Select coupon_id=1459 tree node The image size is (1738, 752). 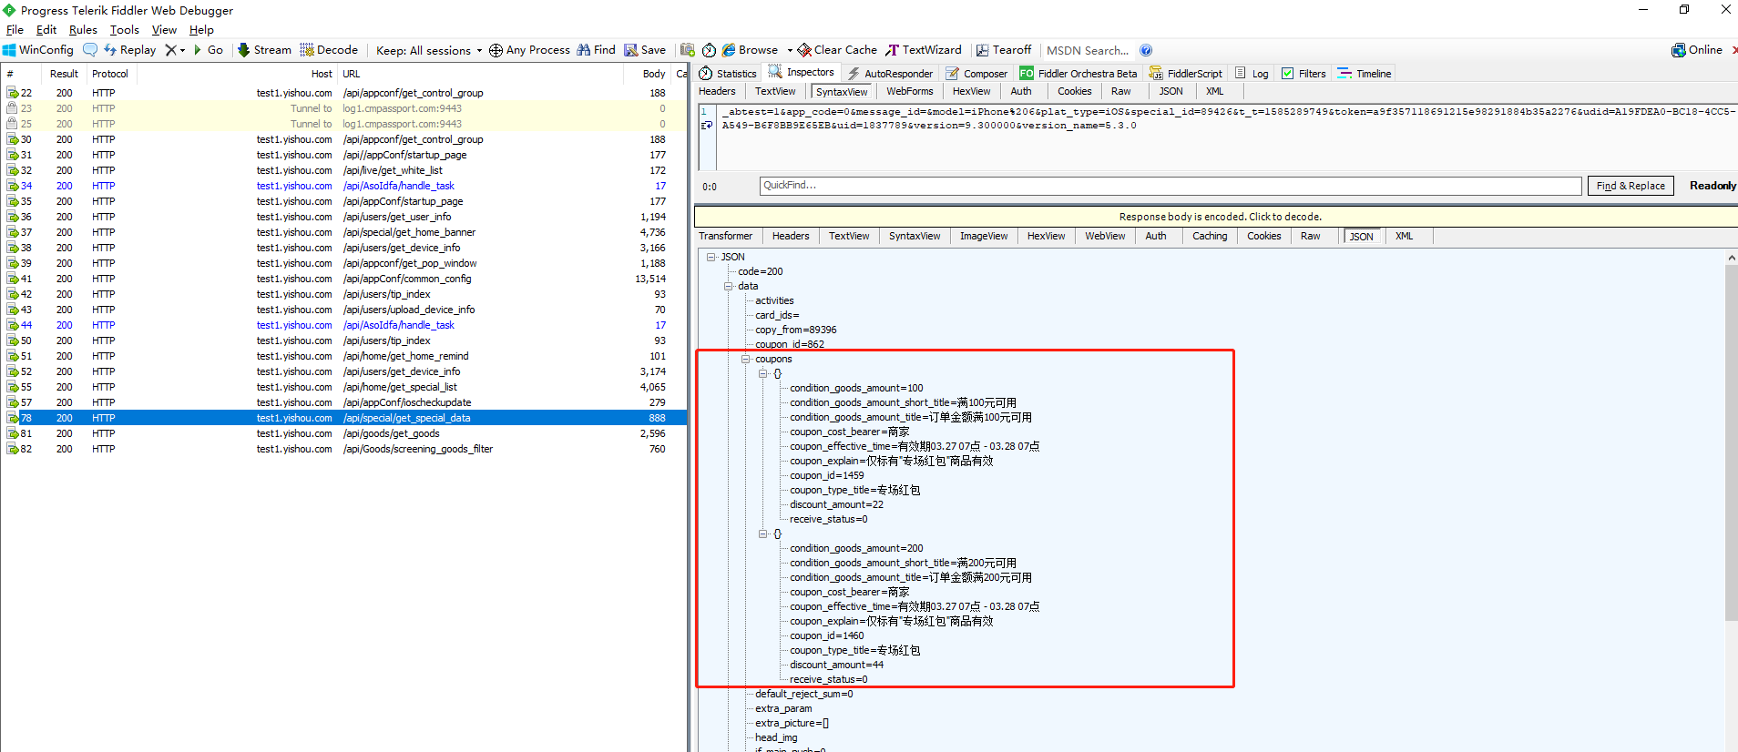[x=826, y=475]
